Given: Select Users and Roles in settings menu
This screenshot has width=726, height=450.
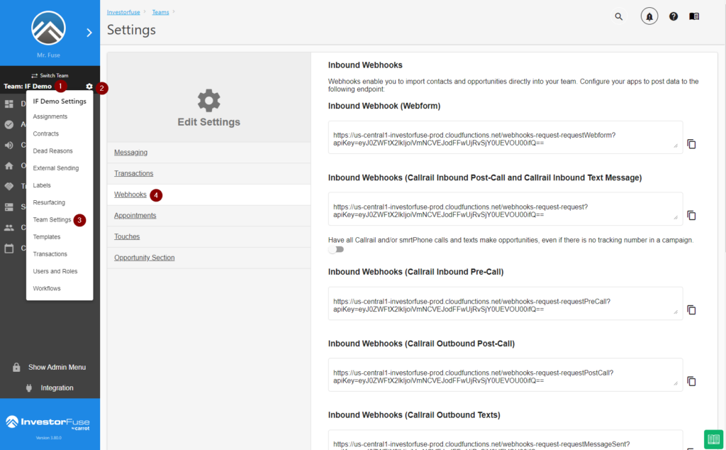Looking at the screenshot, I should (x=55, y=271).
